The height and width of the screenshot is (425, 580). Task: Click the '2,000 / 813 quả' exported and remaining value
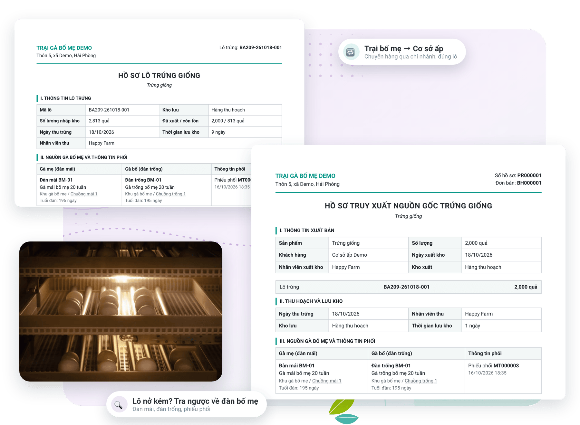click(x=228, y=121)
